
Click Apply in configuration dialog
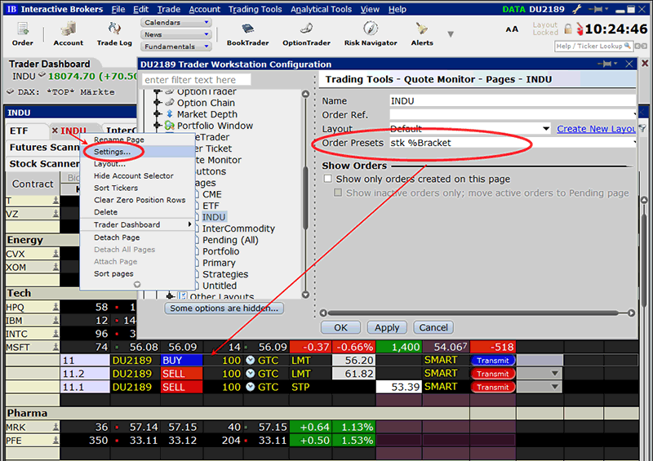(387, 327)
